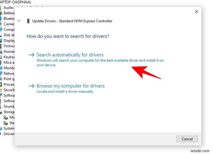This screenshot has height=154, width=213.
Task: Choose Browse my computer for drivers
Action: 71,86
